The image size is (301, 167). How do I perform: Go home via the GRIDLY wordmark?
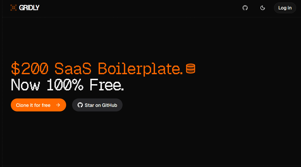[x=29, y=8]
